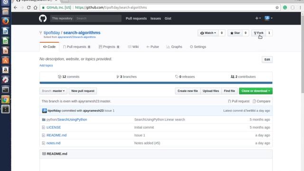Image resolution: width=304 pixels, height=171 pixels.
Task: Click the notes.md file icon
Action: [x=43, y=143]
